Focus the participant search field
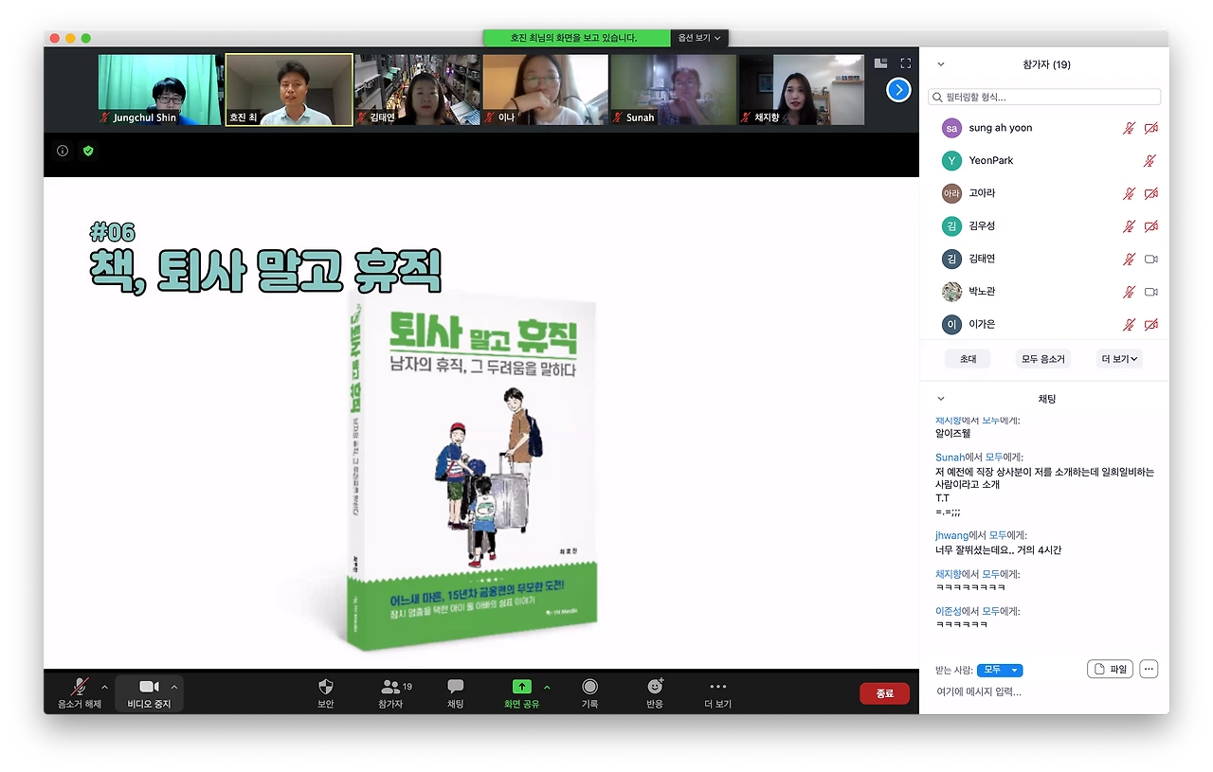Image resolution: width=1213 pixels, height=772 pixels. 1044,97
